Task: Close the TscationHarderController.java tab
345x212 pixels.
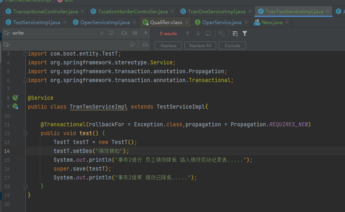Action: (x=172, y=11)
